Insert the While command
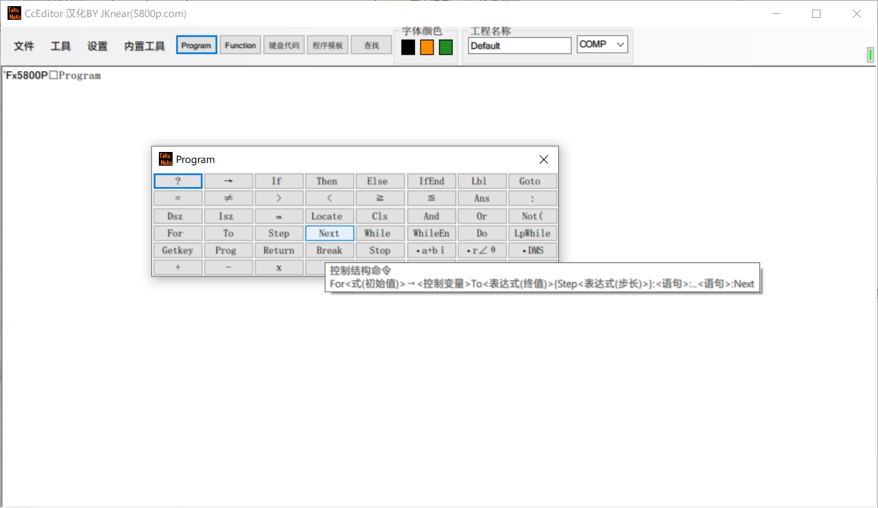 380,233
